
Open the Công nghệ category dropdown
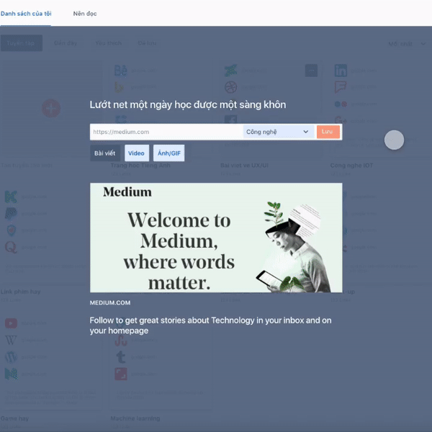tap(278, 132)
